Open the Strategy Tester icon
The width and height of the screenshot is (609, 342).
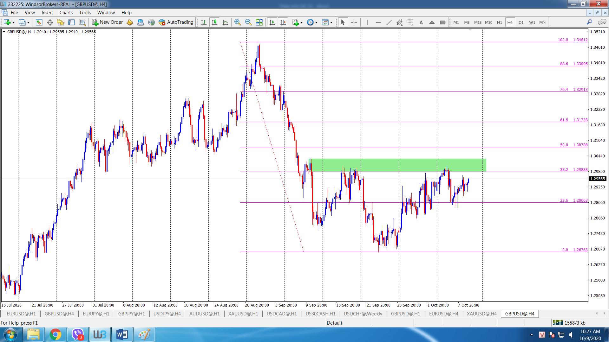click(x=82, y=22)
